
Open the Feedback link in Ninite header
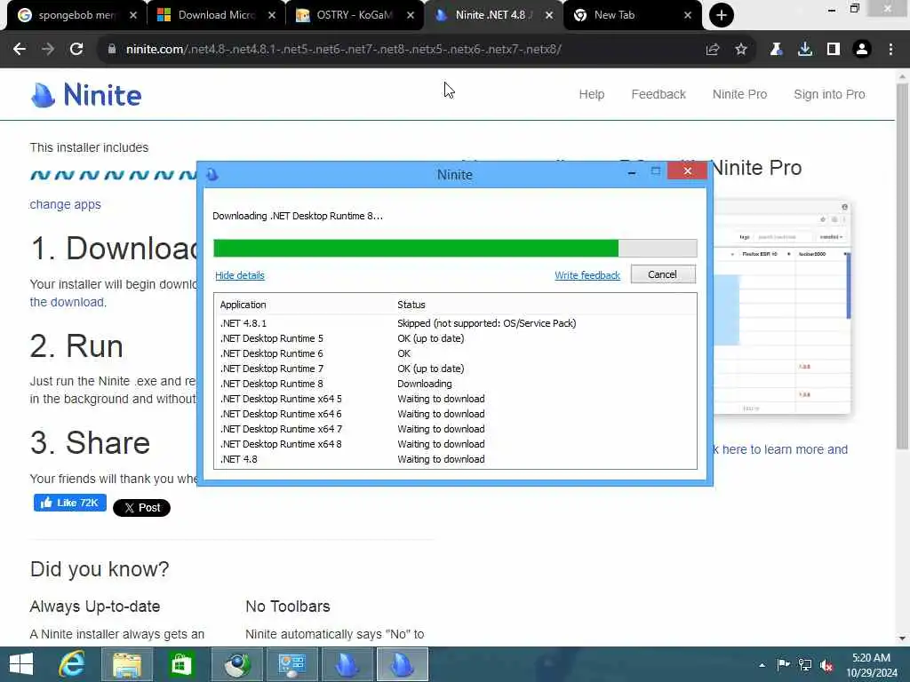pyautogui.click(x=659, y=94)
